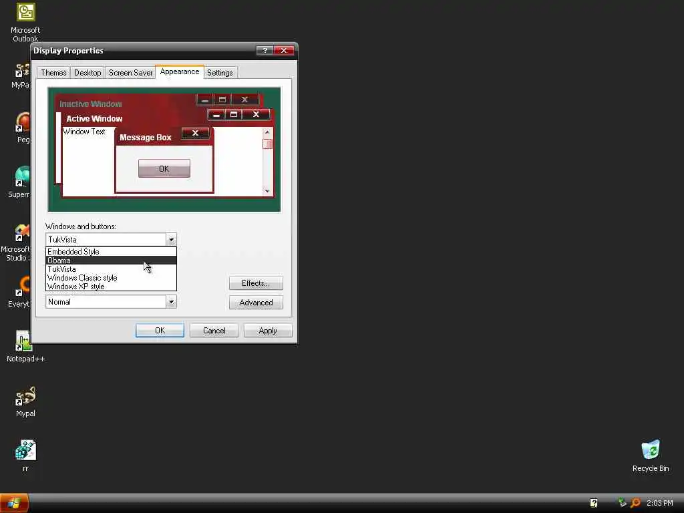Open Advanced appearance settings

[256, 303]
